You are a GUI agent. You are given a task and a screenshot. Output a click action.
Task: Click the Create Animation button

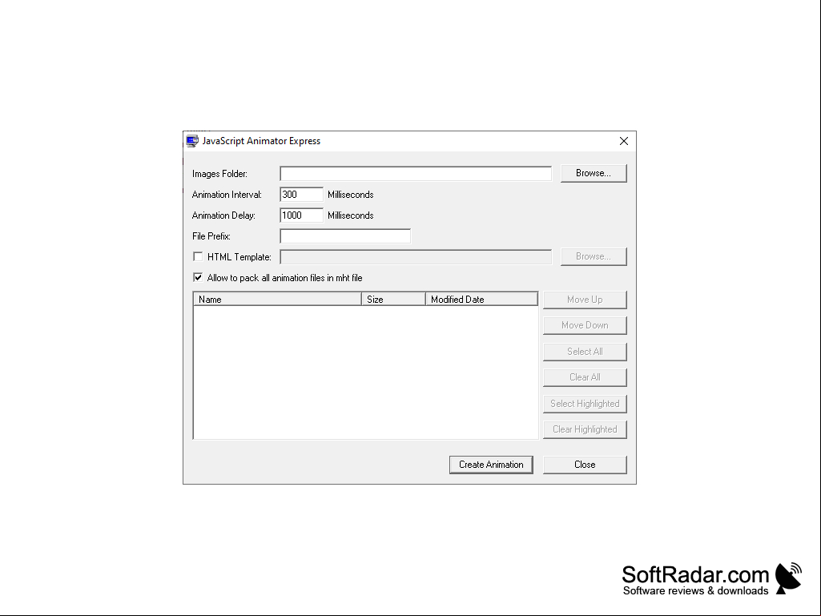(491, 465)
